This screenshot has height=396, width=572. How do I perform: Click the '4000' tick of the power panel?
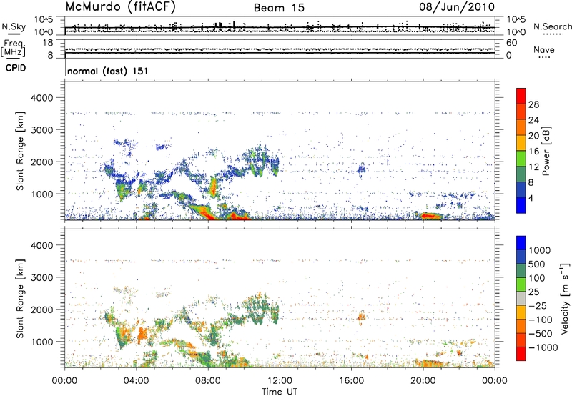[x=41, y=98]
